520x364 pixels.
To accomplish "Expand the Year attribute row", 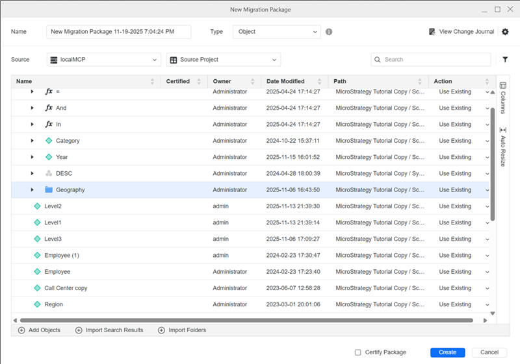I will (32, 157).
